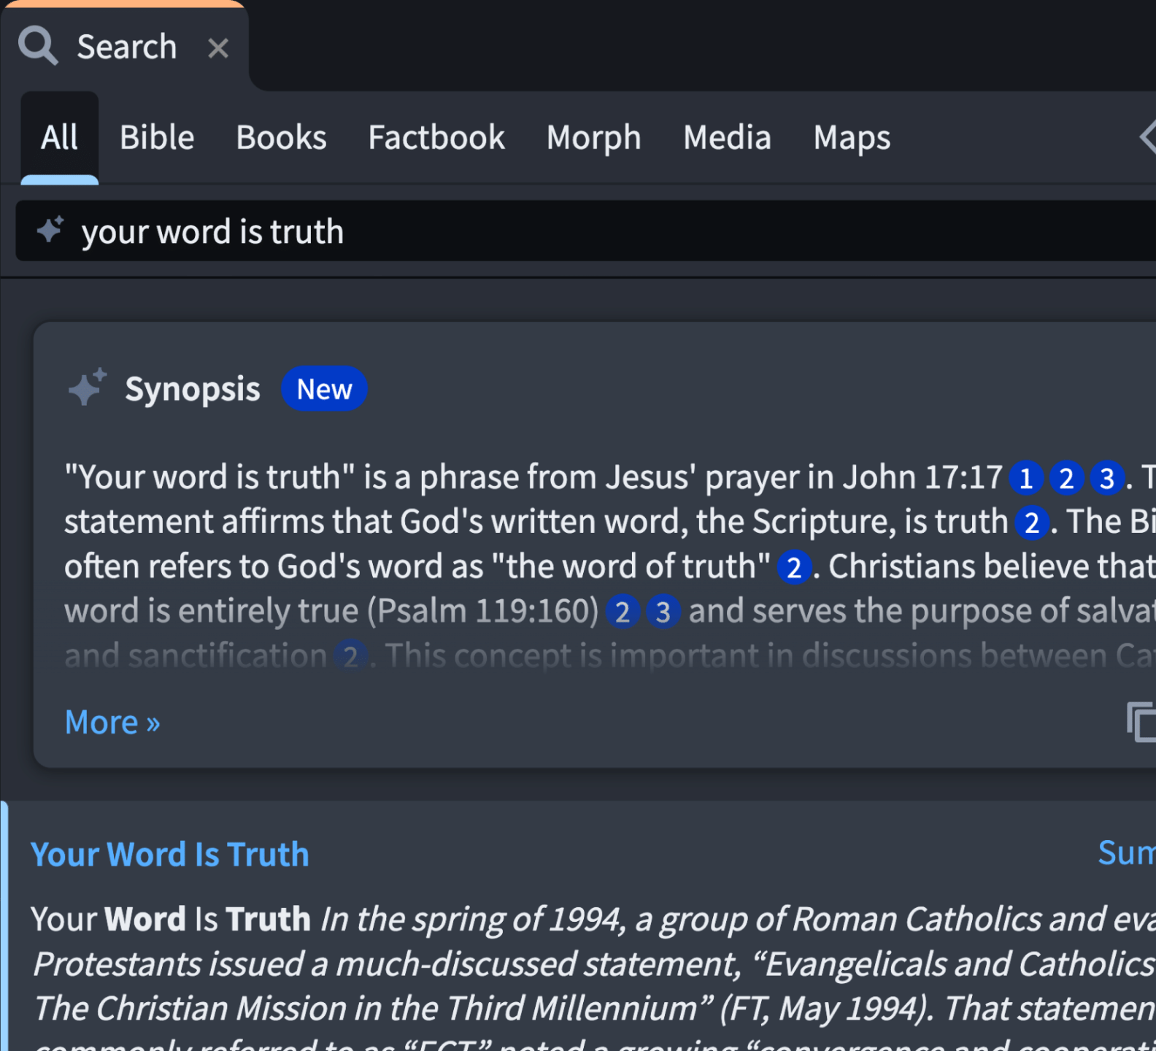Open citation 2 after Psalm 119:160
Image resolution: width=1156 pixels, height=1051 pixels.
click(x=623, y=612)
